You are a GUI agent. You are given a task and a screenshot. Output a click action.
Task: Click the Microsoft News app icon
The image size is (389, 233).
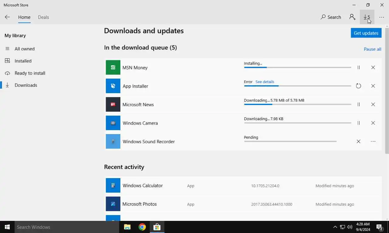coord(113,104)
